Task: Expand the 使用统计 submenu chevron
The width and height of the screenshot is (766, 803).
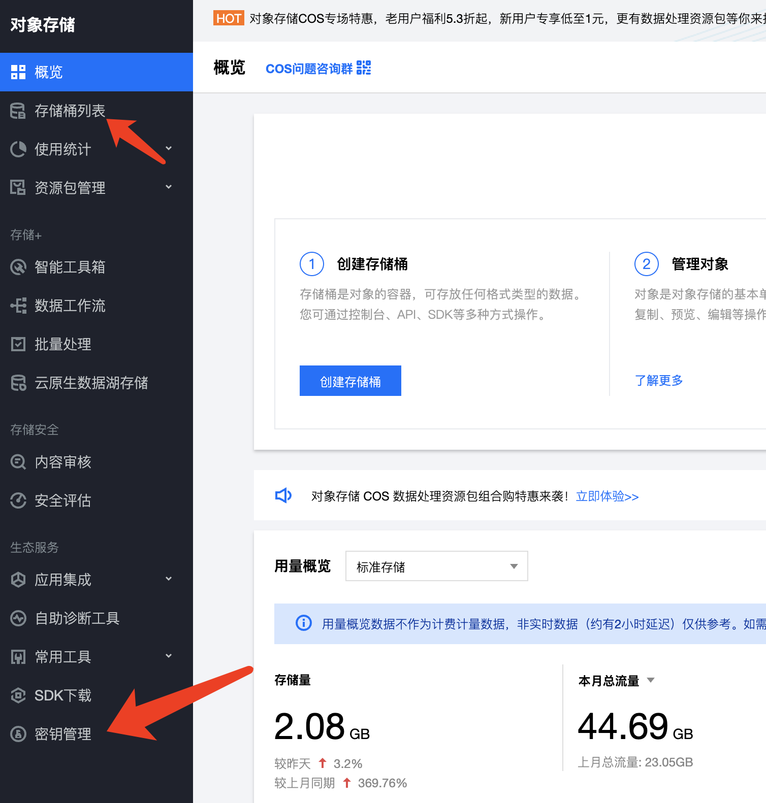Action: 169,149
